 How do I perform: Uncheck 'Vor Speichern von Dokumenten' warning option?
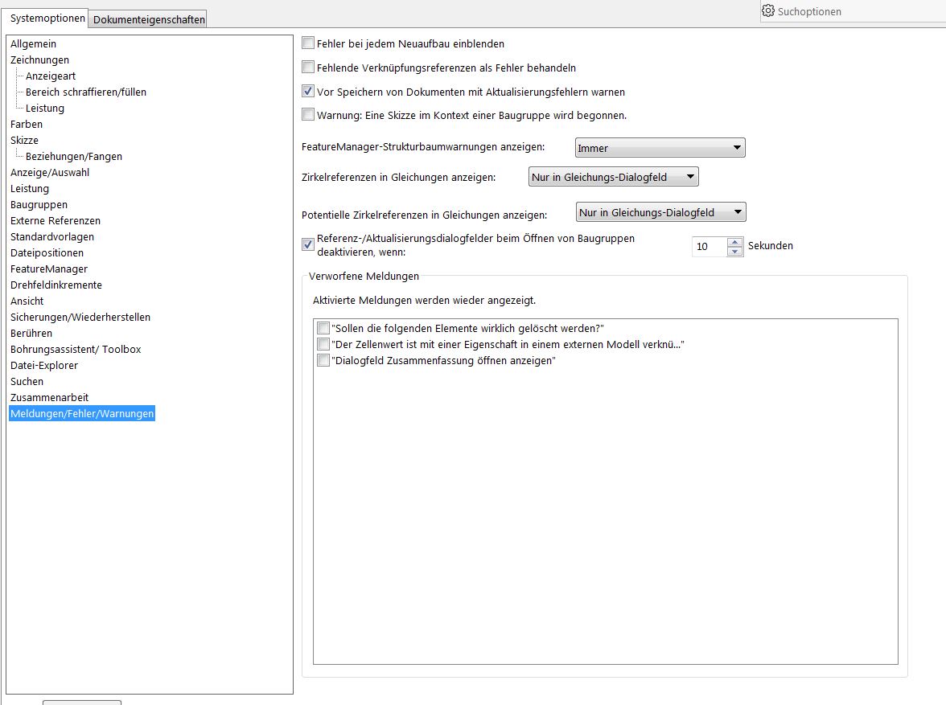(x=308, y=92)
